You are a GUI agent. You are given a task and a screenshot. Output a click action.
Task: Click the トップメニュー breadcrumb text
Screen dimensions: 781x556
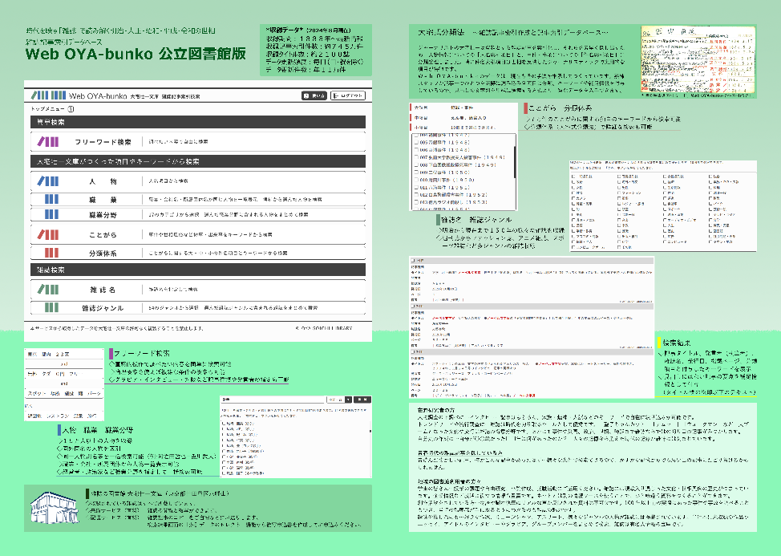[48, 109]
